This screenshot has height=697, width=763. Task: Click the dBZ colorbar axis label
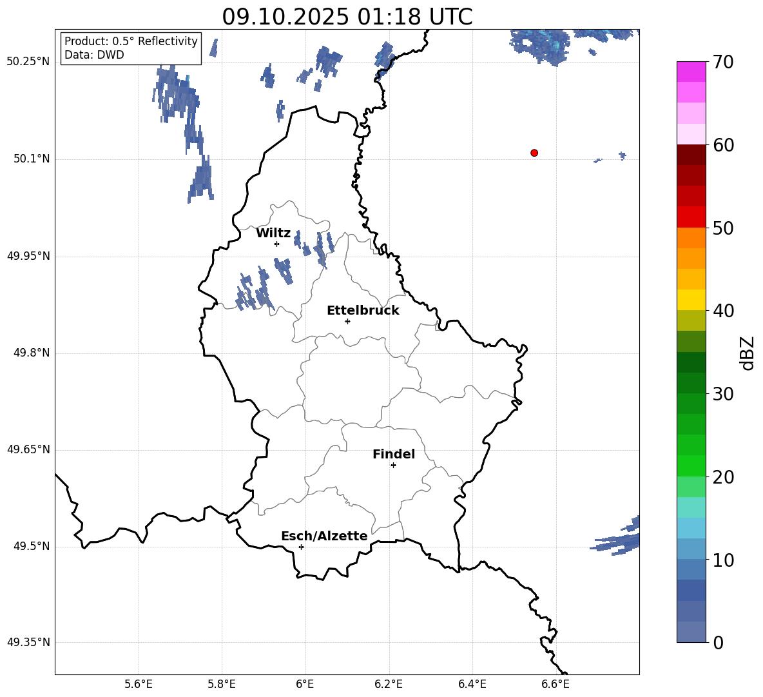point(747,353)
